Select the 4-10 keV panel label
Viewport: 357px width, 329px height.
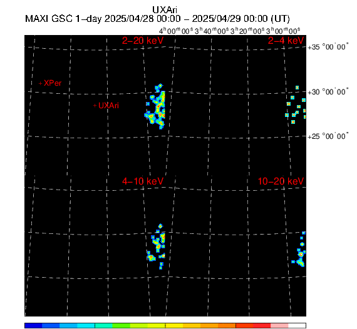tap(143, 181)
